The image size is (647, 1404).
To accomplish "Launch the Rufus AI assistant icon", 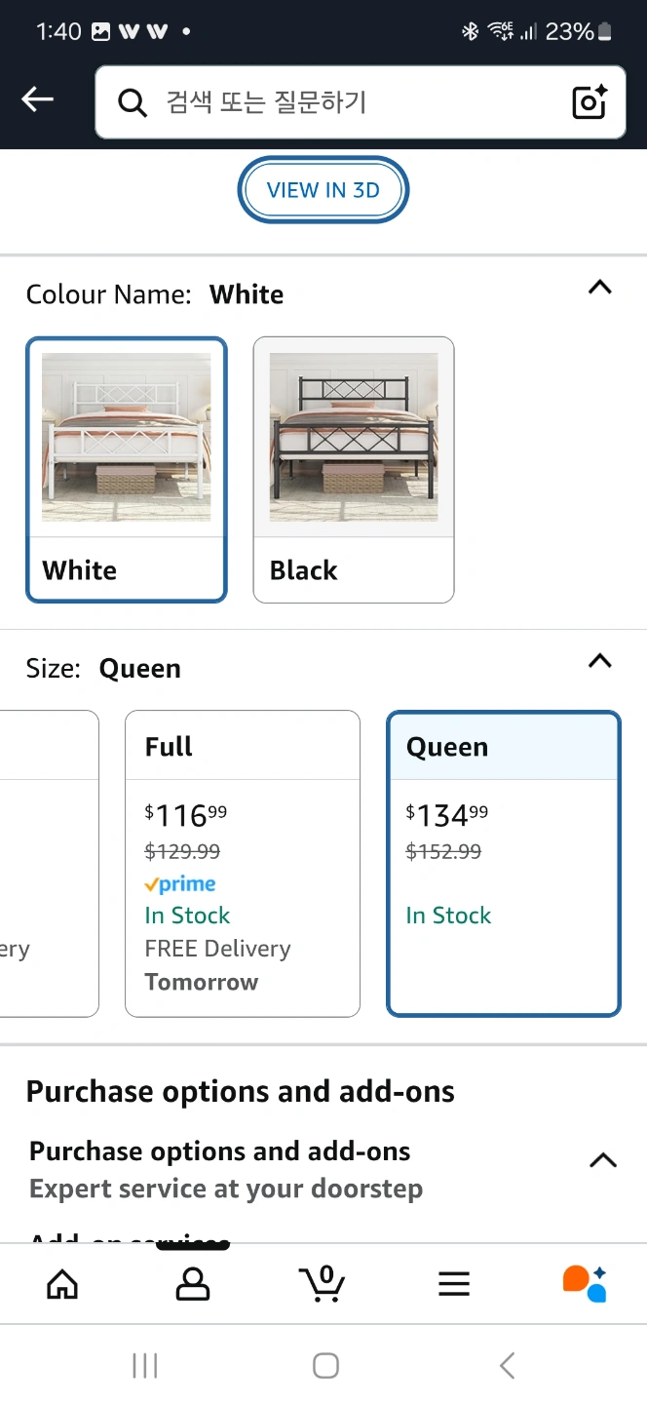I will (585, 1283).
